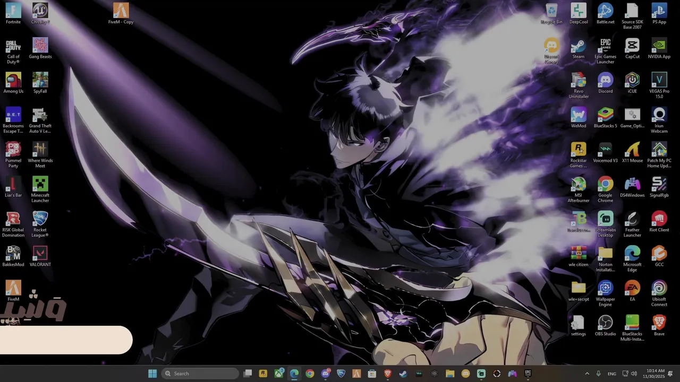Open the Feather Launcher icon
Image resolution: width=680 pixels, height=382 pixels.
pos(632,224)
